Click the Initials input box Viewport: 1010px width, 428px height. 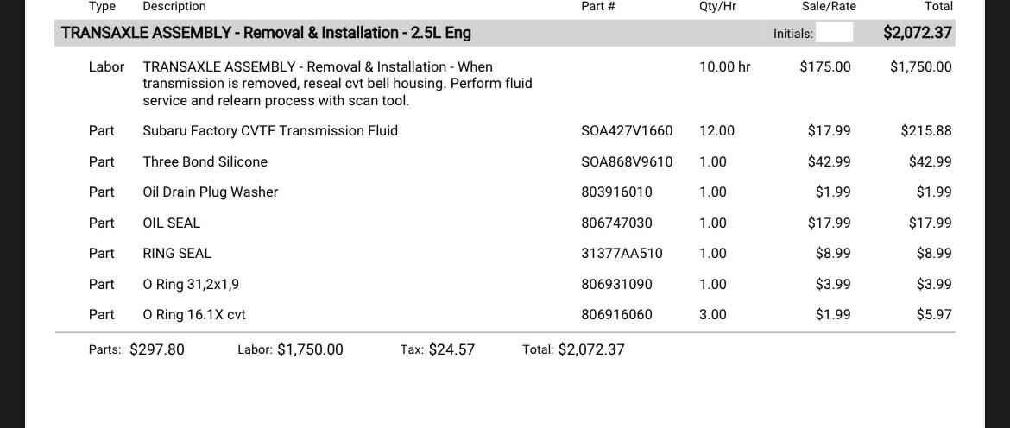[834, 33]
